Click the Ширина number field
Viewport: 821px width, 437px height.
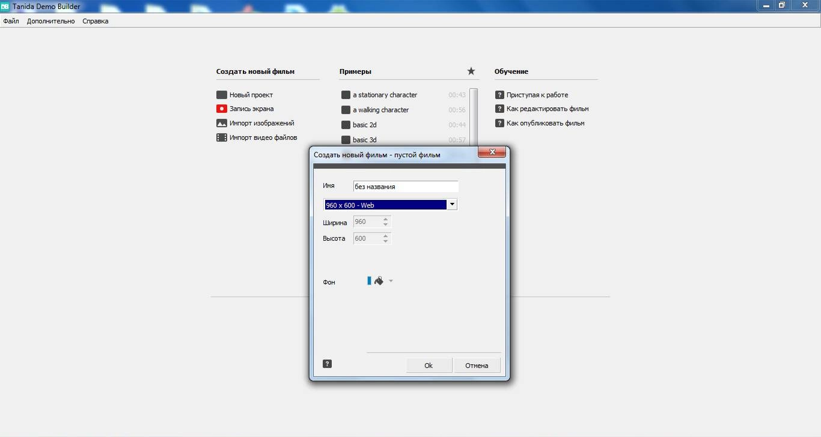pos(367,222)
